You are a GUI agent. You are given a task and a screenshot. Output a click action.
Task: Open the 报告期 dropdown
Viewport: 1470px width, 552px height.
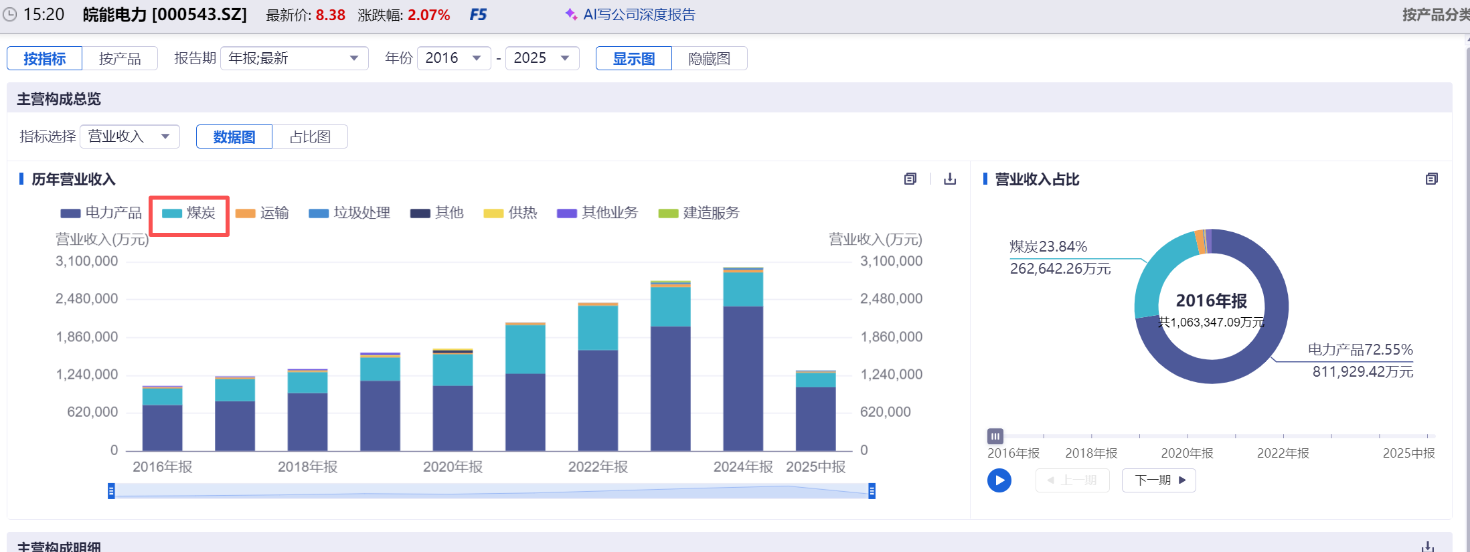[294, 59]
